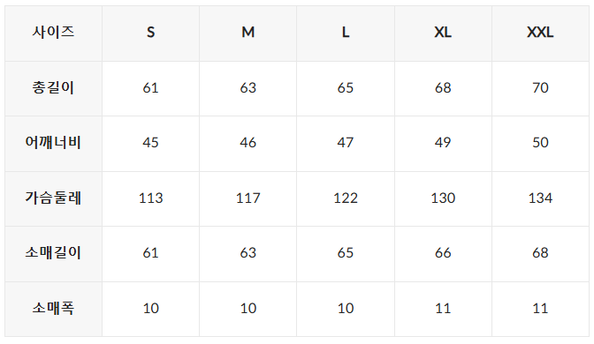
Task: Select the XL size column header
Action: pos(443,34)
